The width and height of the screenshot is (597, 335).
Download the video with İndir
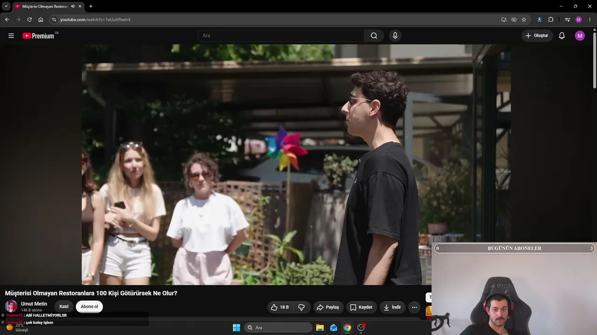click(x=392, y=307)
